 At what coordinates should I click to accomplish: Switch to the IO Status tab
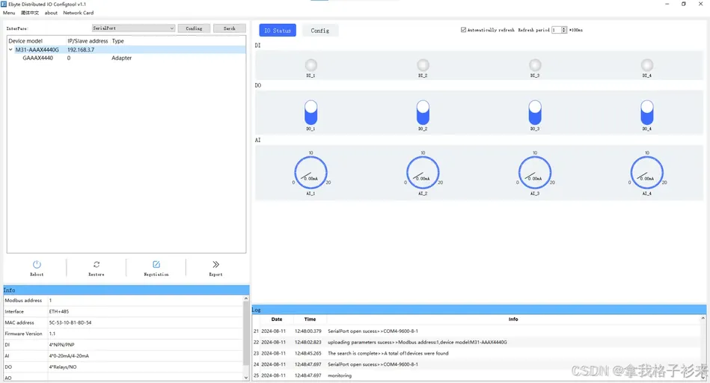tap(278, 31)
